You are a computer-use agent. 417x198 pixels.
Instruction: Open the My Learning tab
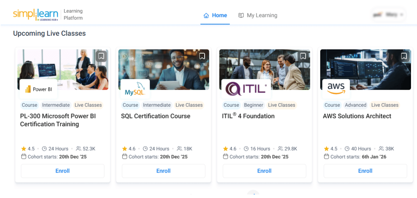pyautogui.click(x=262, y=16)
